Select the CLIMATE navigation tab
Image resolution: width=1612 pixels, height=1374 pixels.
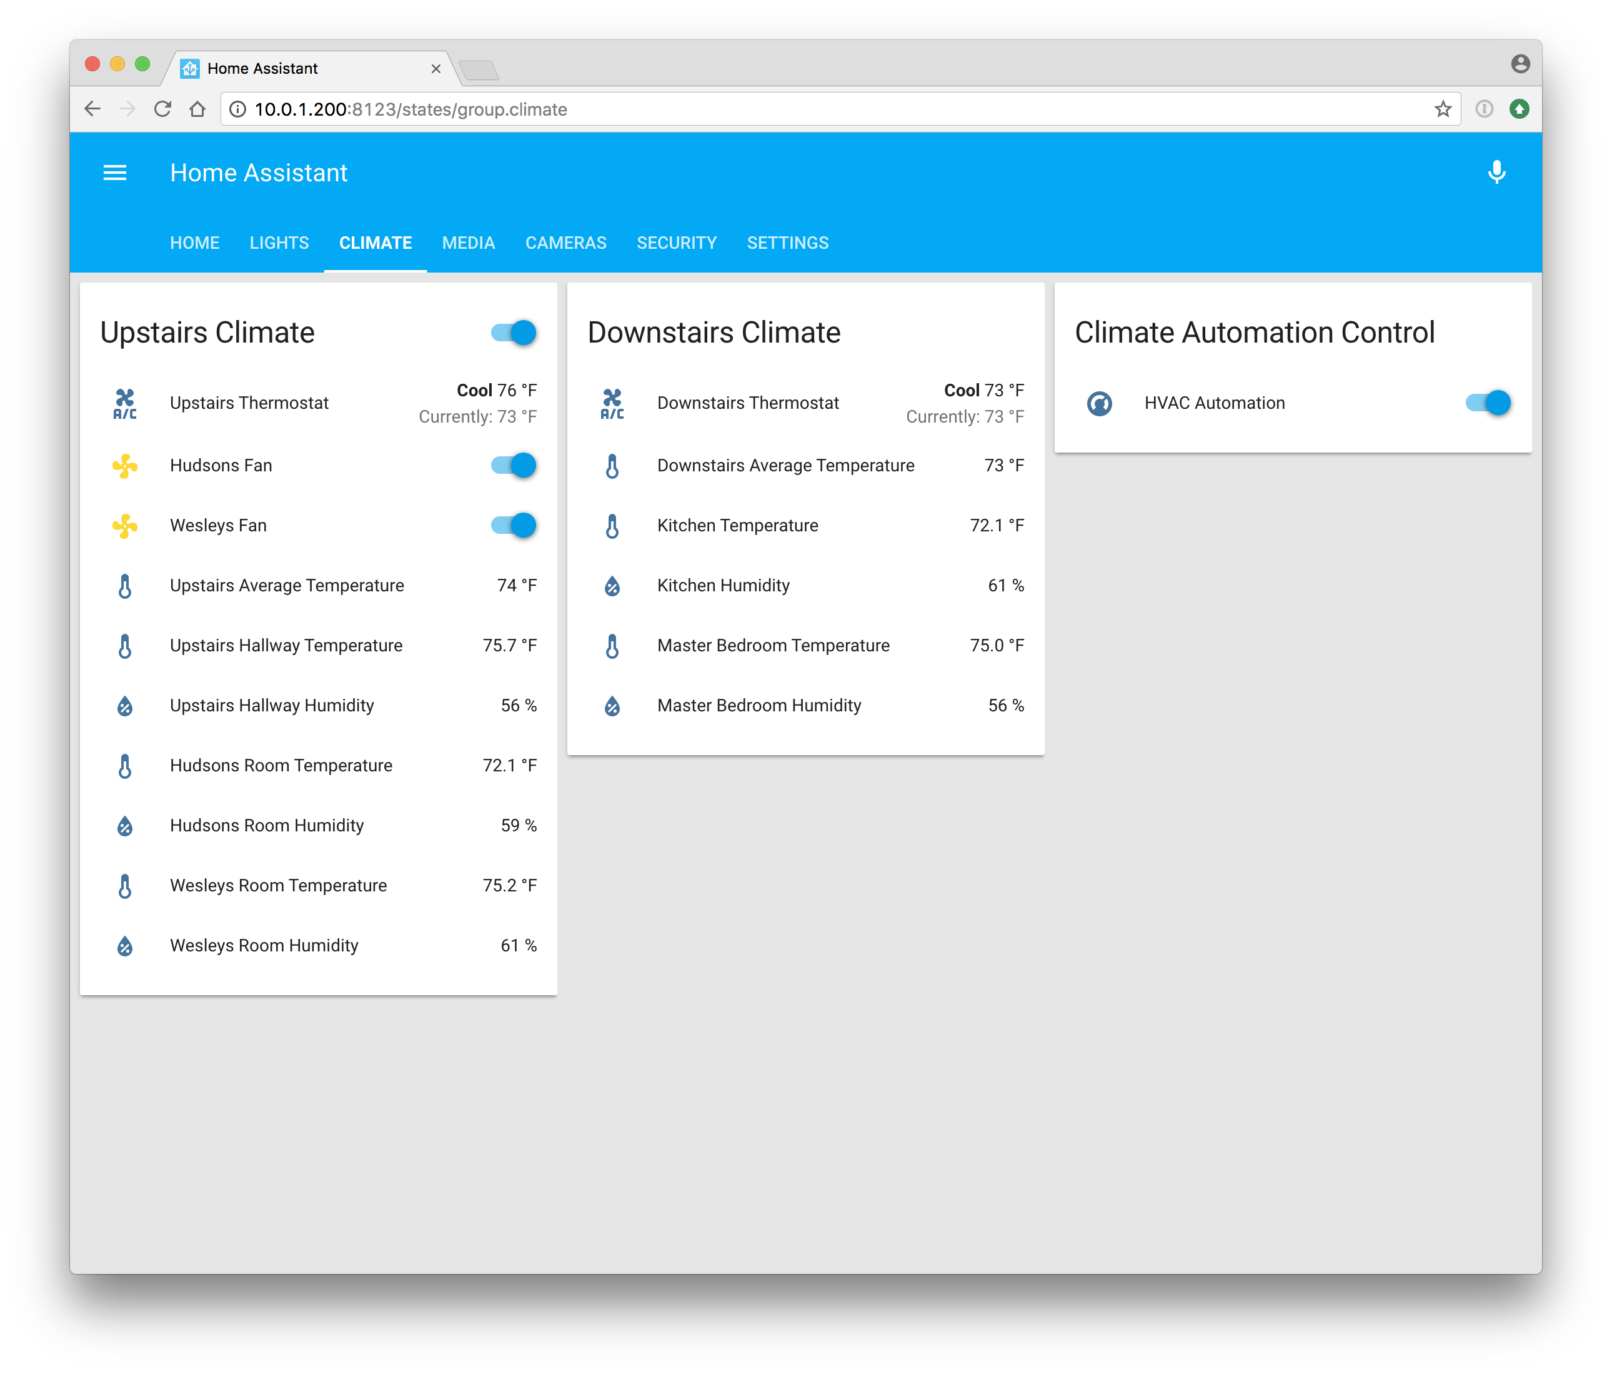pos(375,243)
